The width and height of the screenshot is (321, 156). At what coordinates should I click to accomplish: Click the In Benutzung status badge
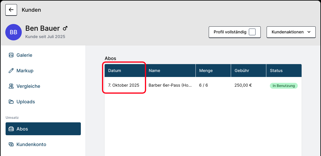284,86
